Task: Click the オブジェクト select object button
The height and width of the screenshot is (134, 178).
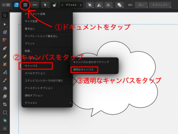Action: click(x=160, y=5)
